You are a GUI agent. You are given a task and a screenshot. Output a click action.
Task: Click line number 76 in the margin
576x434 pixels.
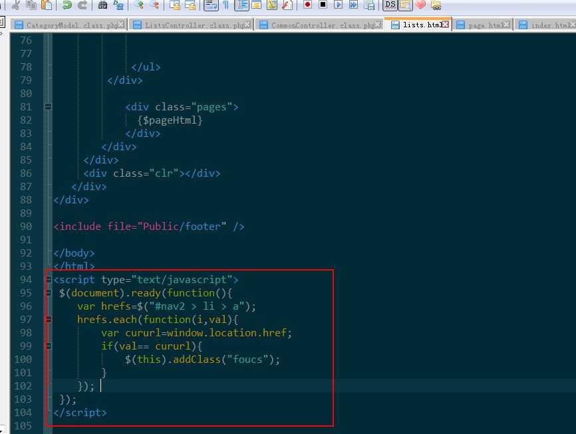26,41
